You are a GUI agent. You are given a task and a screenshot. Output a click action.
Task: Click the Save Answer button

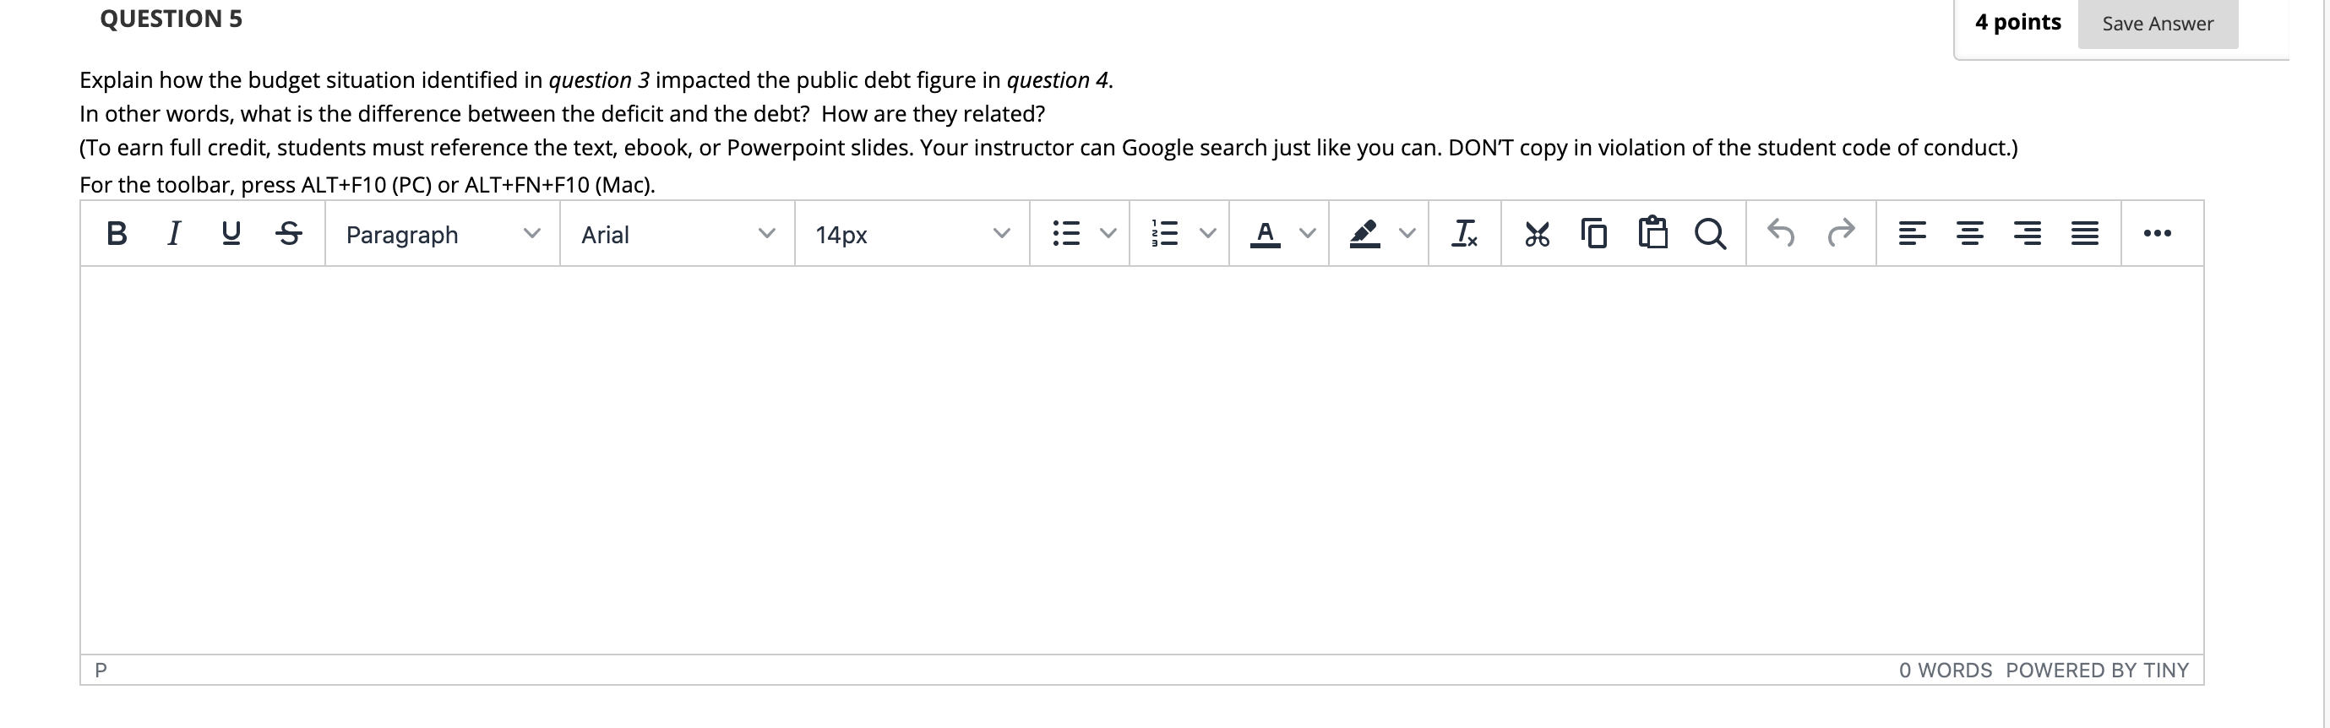[2158, 24]
